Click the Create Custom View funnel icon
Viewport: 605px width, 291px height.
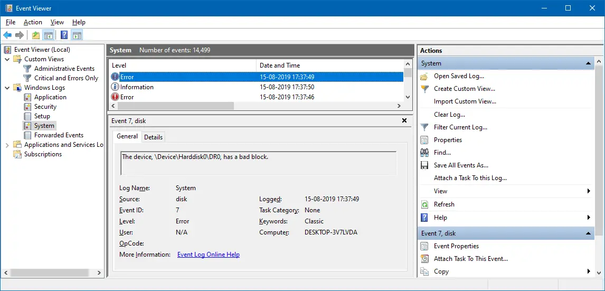(x=424, y=89)
